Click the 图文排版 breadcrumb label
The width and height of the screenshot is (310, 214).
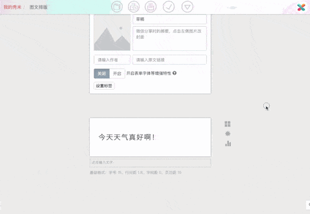click(38, 7)
